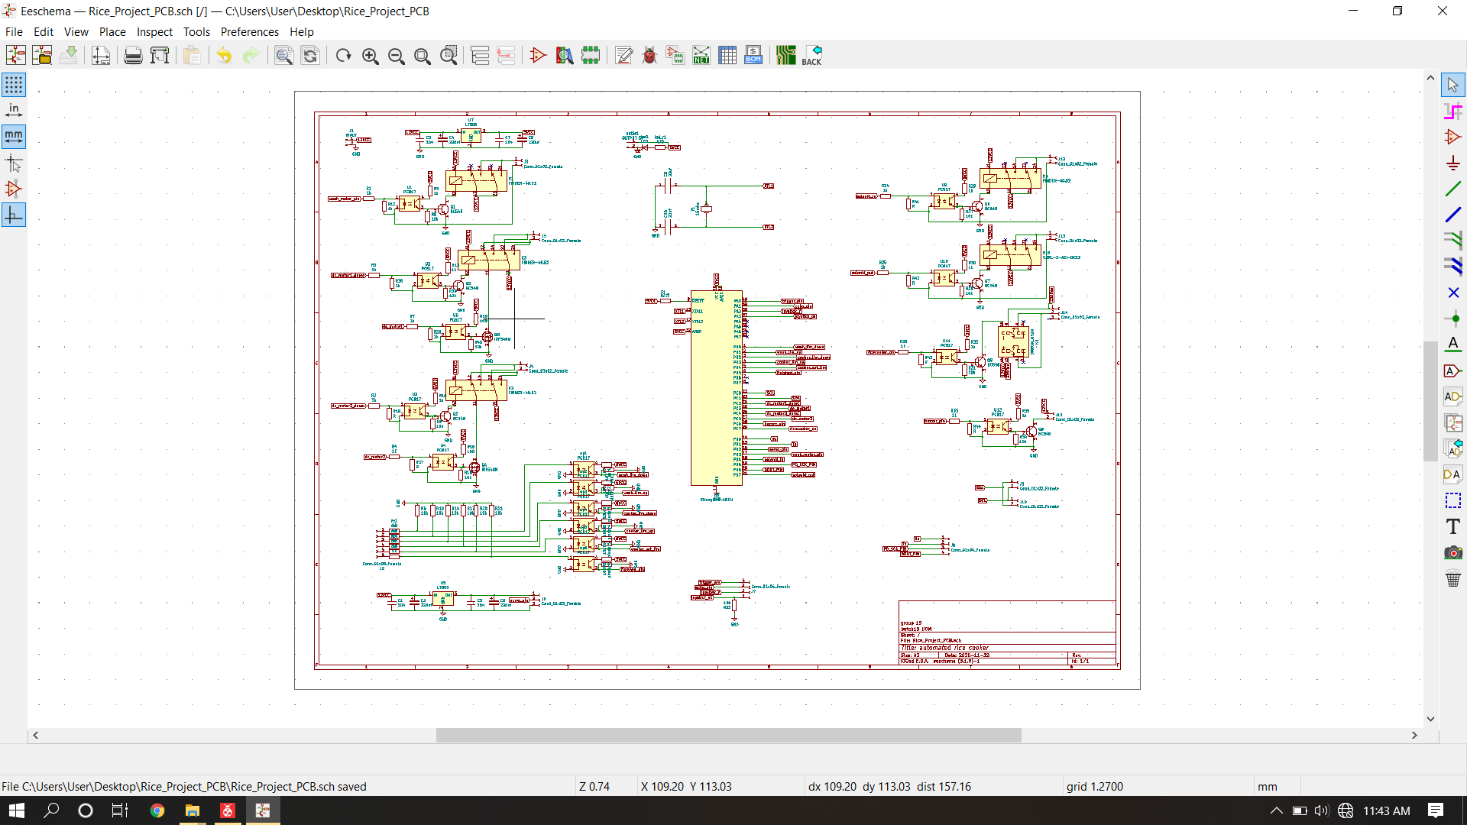Zoom to fit the schematic page
Viewport: 1467px width, 825px height.
(422, 55)
